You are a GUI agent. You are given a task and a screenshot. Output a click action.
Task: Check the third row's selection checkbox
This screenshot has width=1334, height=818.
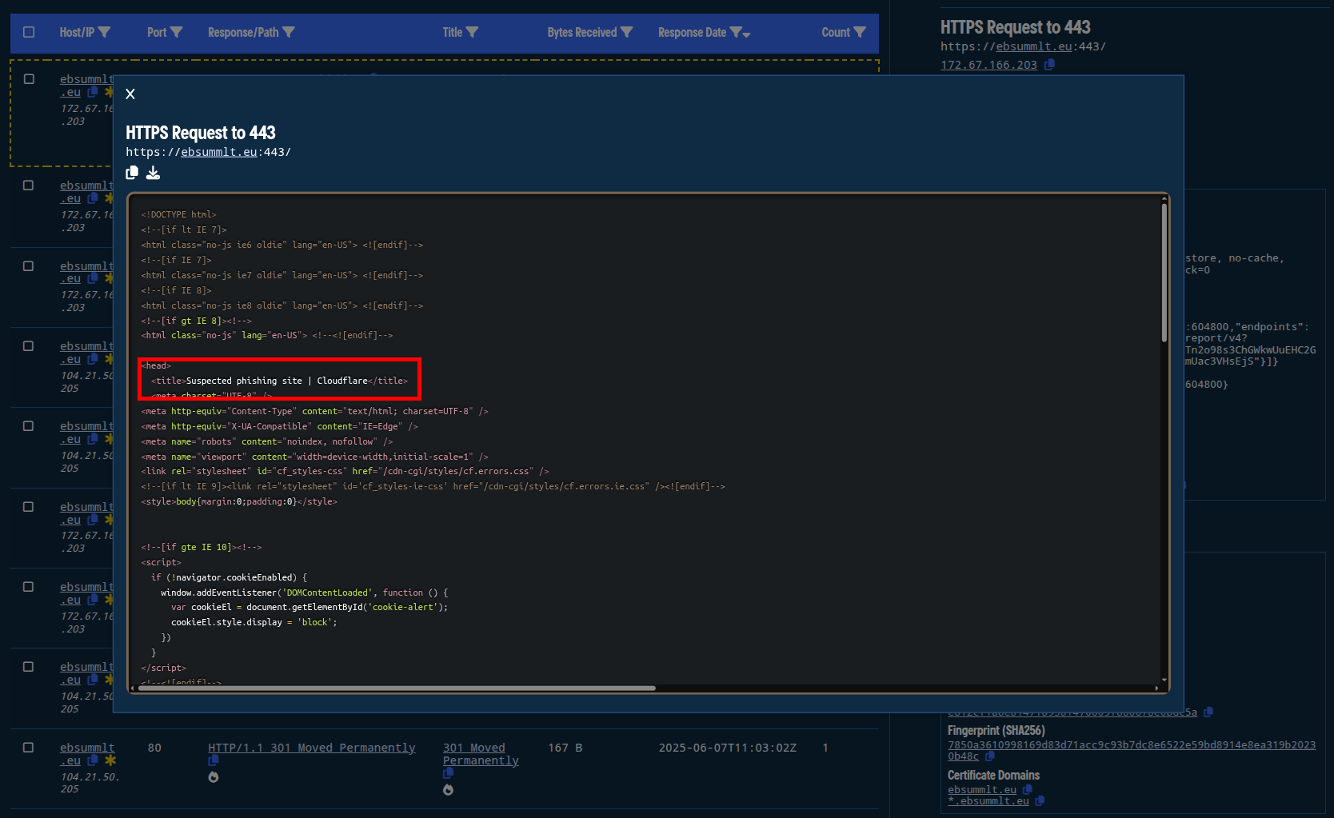29,266
